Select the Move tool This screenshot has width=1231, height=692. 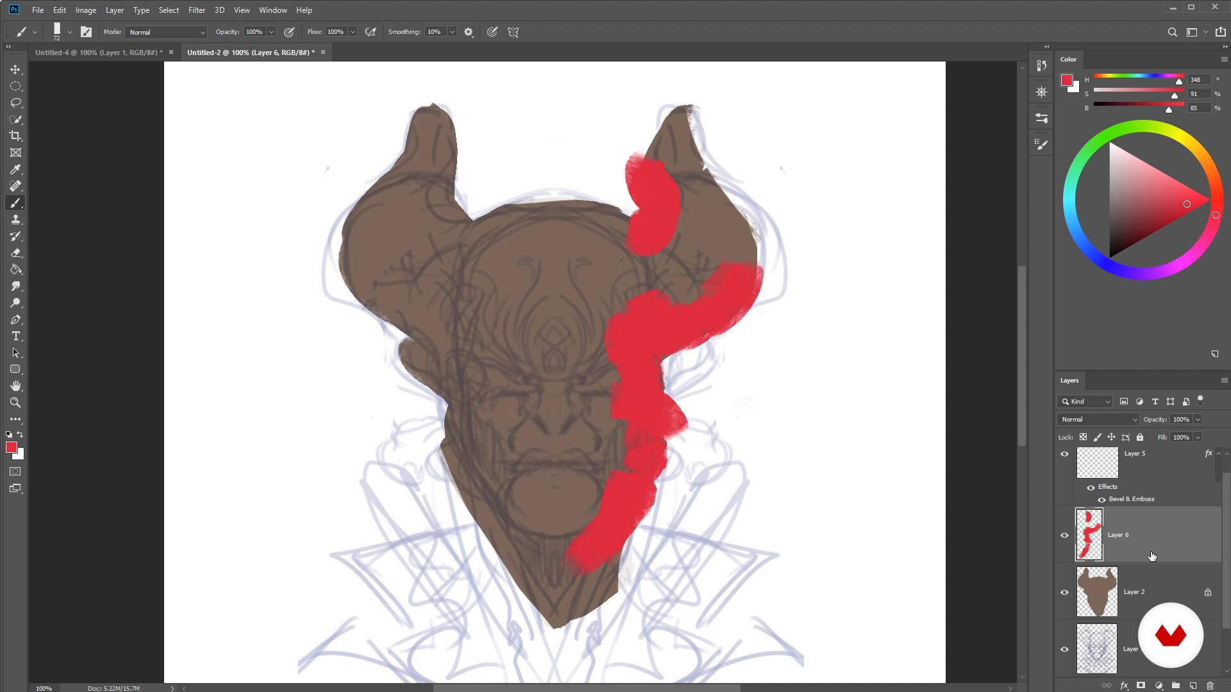(x=15, y=69)
